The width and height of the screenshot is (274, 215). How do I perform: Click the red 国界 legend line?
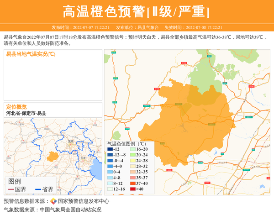click(11, 189)
